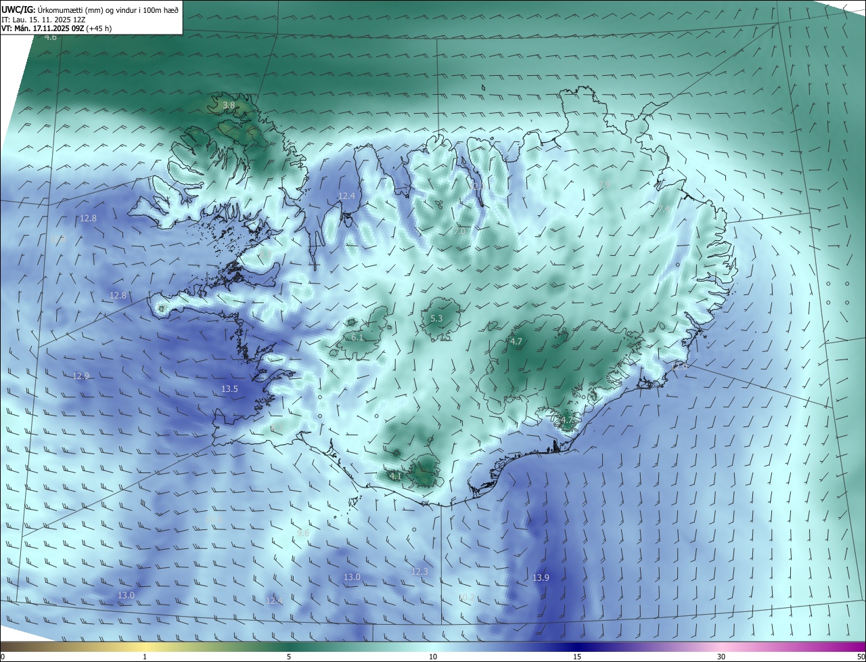
Task: Click the 3.8 value on the map
Action: 229,105
